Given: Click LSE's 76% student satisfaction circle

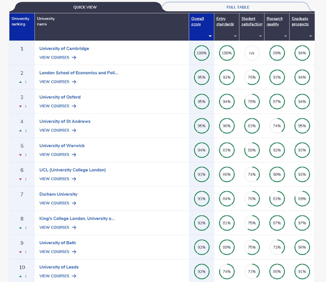Looking at the screenshot, I should pyautogui.click(x=252, y=77).
